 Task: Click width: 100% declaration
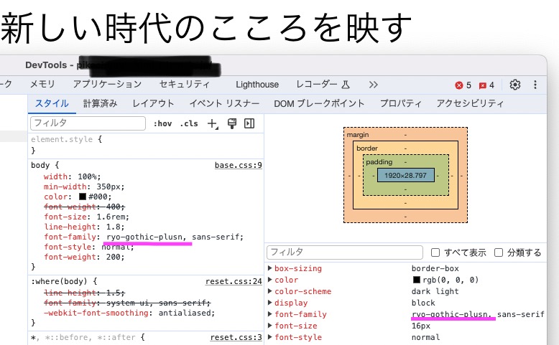(73, 176)
